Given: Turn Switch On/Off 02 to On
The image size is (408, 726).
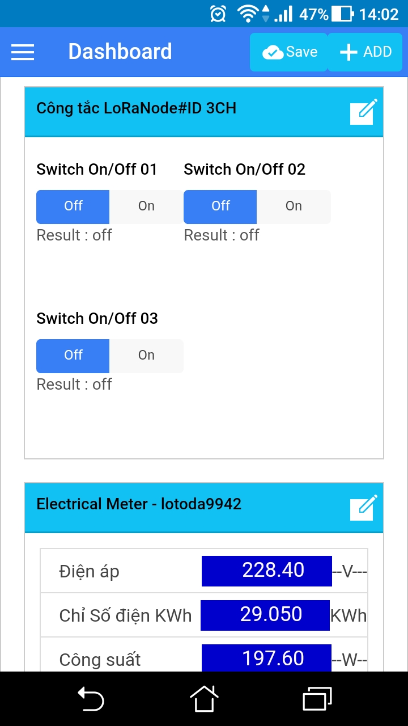Looking at the screenshot, I should pyautogui.click(x=294, y=206).
